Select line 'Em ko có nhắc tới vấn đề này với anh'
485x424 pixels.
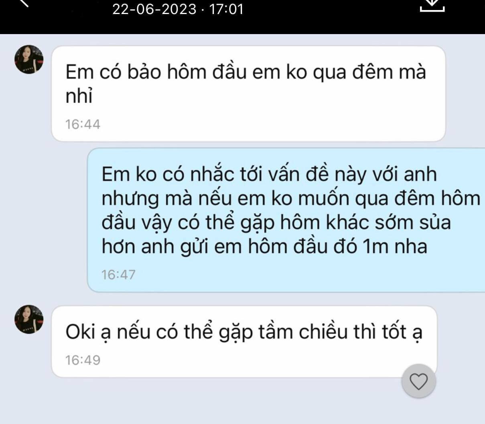(x=269, y=174)
